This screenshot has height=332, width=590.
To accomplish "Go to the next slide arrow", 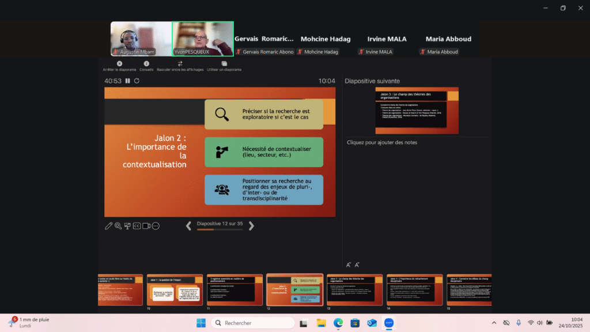I will tap(251, 226).
